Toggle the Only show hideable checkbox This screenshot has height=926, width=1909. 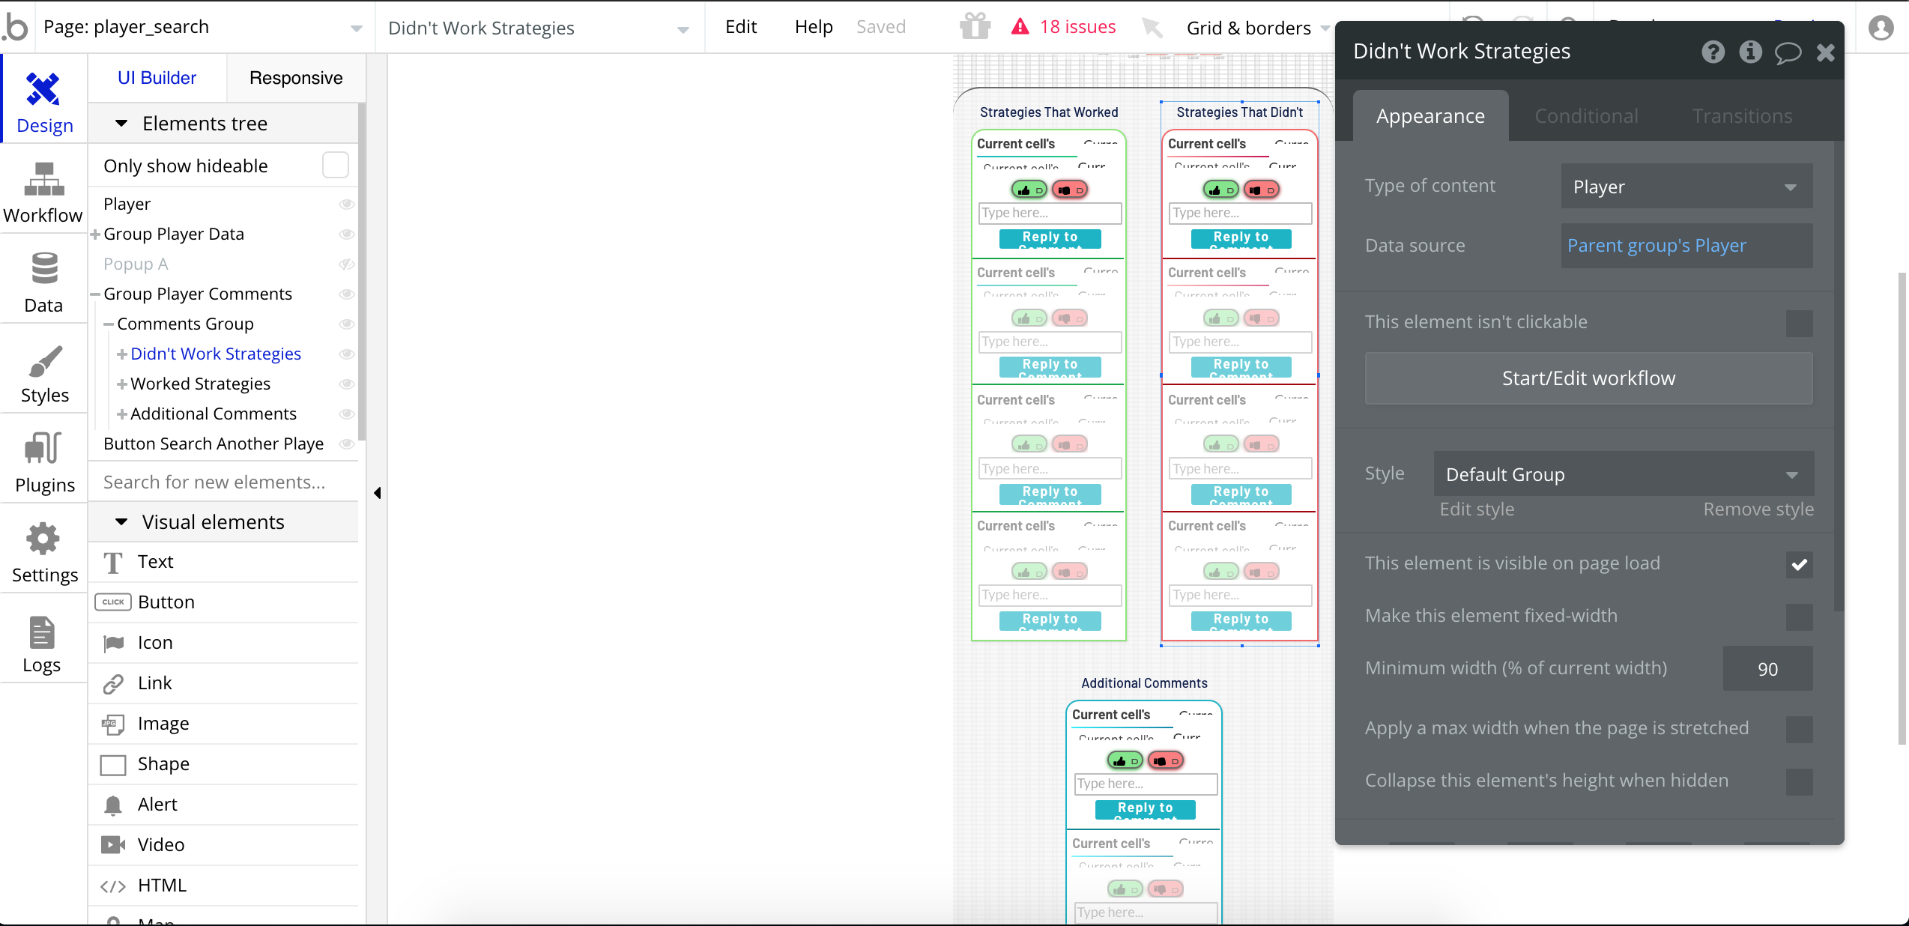point(335,166)
